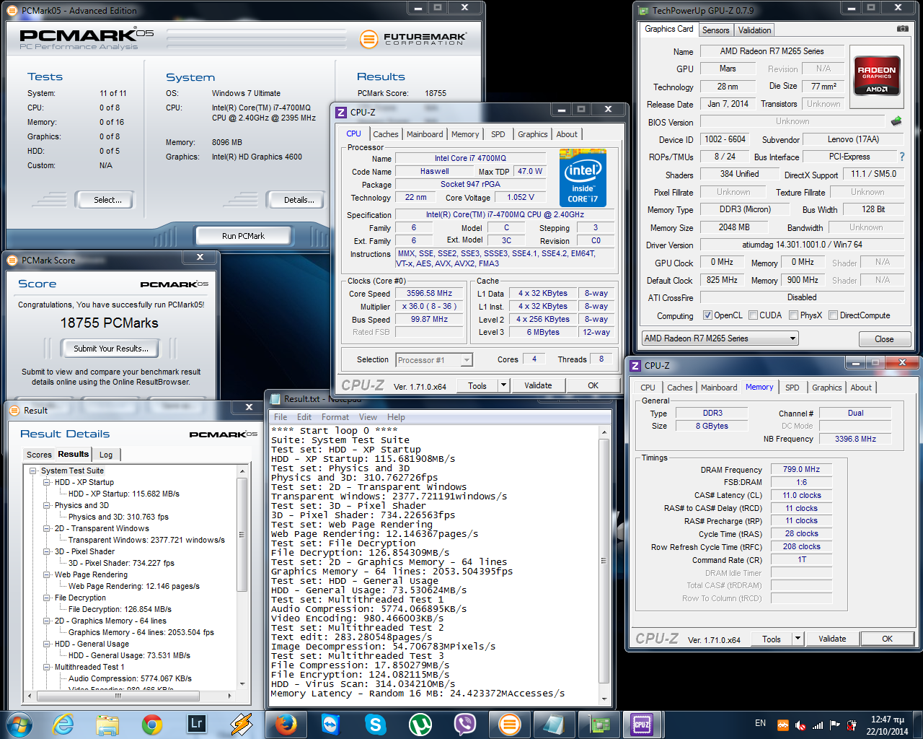Check the CUDA checkbox in GPU-Z
The height and width of the screenshot is (739, 923).
pos(753,315)
